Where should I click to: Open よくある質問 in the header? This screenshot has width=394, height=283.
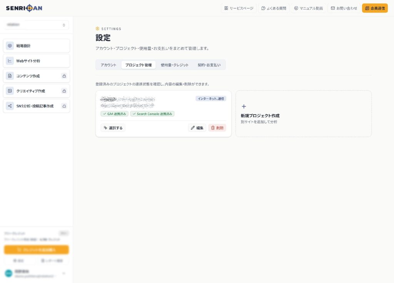[x=274, y=8]
